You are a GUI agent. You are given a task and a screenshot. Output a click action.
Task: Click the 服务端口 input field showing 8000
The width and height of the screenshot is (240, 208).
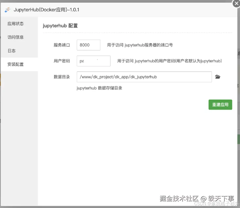point(88,45)
